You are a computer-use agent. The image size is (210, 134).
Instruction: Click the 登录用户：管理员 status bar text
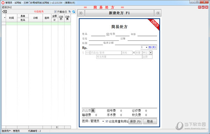pyautogui.click(x=11, y=131)
